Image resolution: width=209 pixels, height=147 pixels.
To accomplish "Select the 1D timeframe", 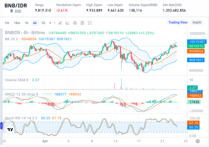I will click(43, 23).
